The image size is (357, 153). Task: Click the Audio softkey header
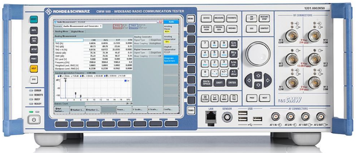click(x=171, y=22)
